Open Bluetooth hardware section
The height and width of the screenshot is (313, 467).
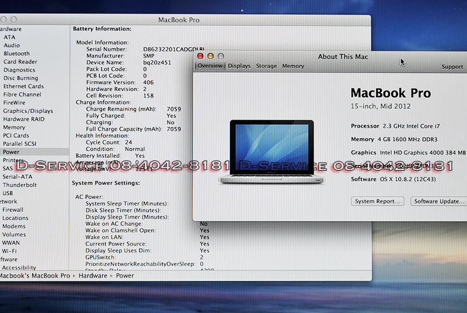(17, 54)
